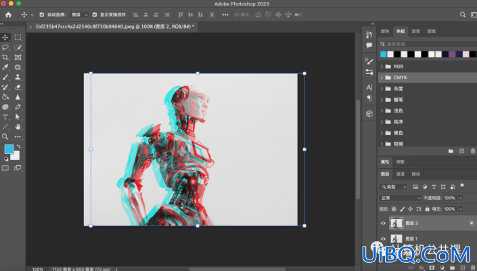Expand the 浅色 swatch group
The width and height of the screenshot is (477, 271).
(x=382, y=111)
